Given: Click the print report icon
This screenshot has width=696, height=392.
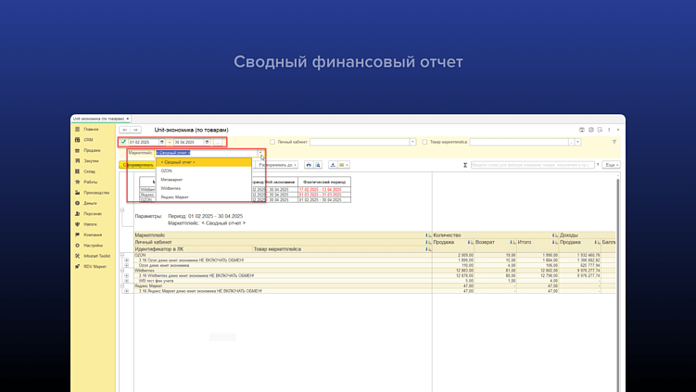Looking at the screenshot, I should 309,165.
